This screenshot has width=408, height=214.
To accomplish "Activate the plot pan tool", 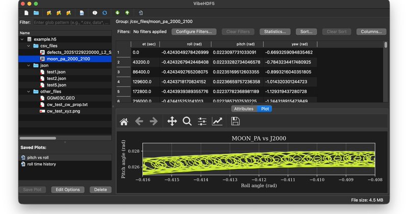I will click(172, 121).
